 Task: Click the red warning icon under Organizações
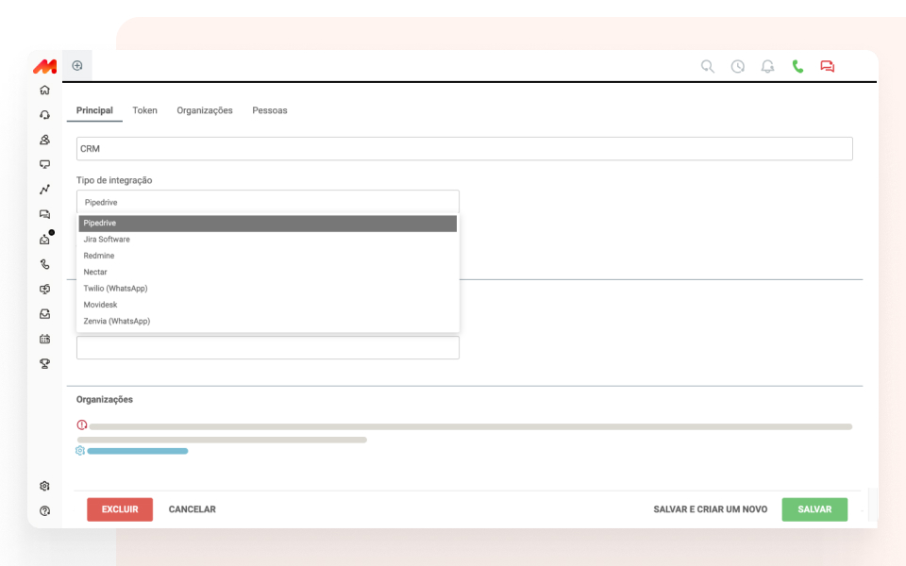82,425
